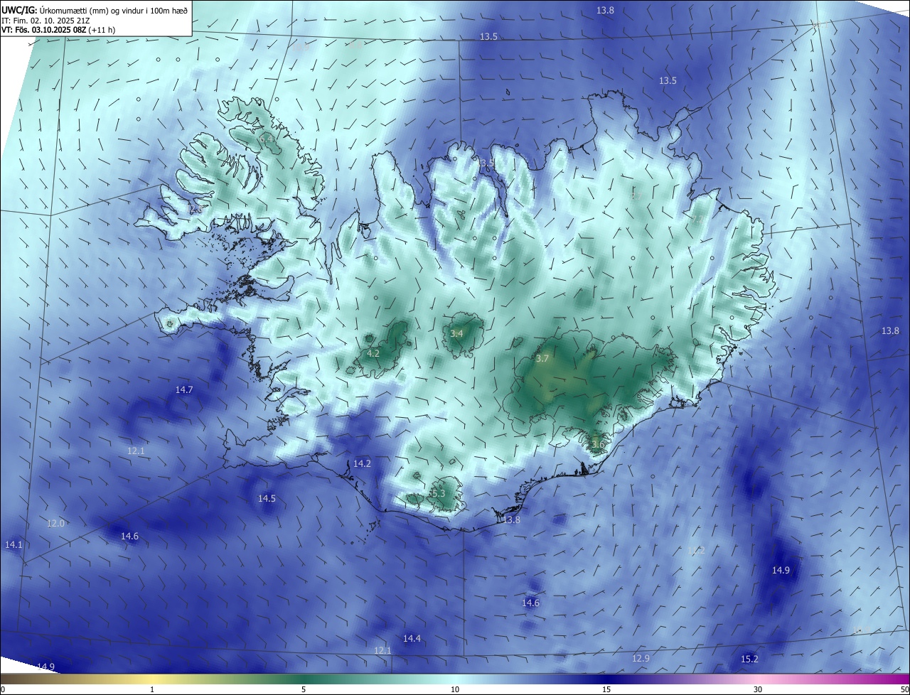This screenshot has width=910, height=695.
Task: Click the '5' tick on the colour scale
Action: click(x=304, y=689)
